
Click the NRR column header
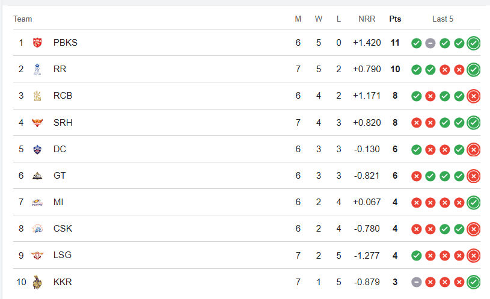click(x=367, y=19)
